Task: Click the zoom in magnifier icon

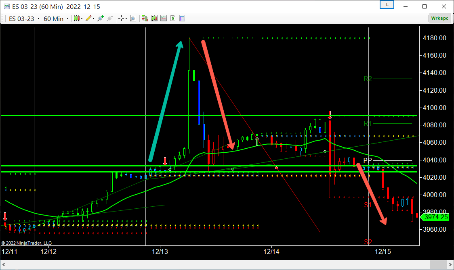Action: pos(101,19)
